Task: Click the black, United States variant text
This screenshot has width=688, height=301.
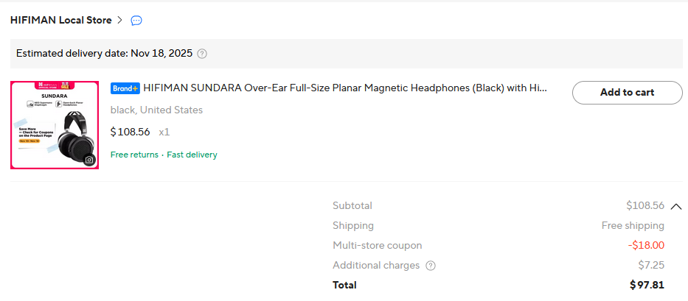Action: (156, 110)
